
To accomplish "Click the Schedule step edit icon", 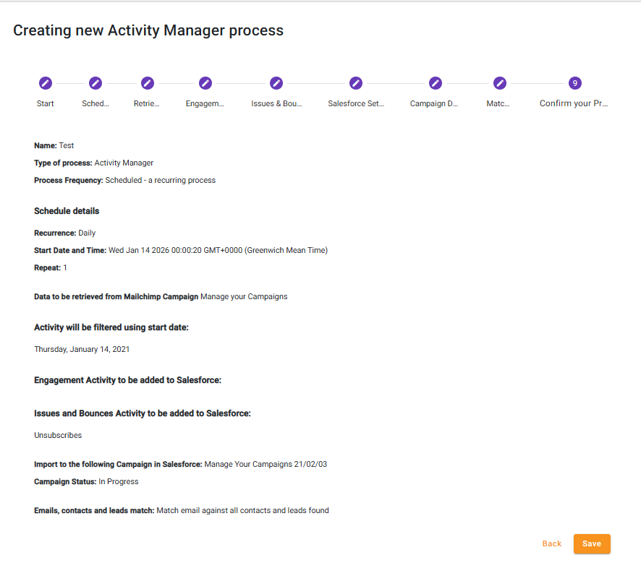I will pos(95,83).
